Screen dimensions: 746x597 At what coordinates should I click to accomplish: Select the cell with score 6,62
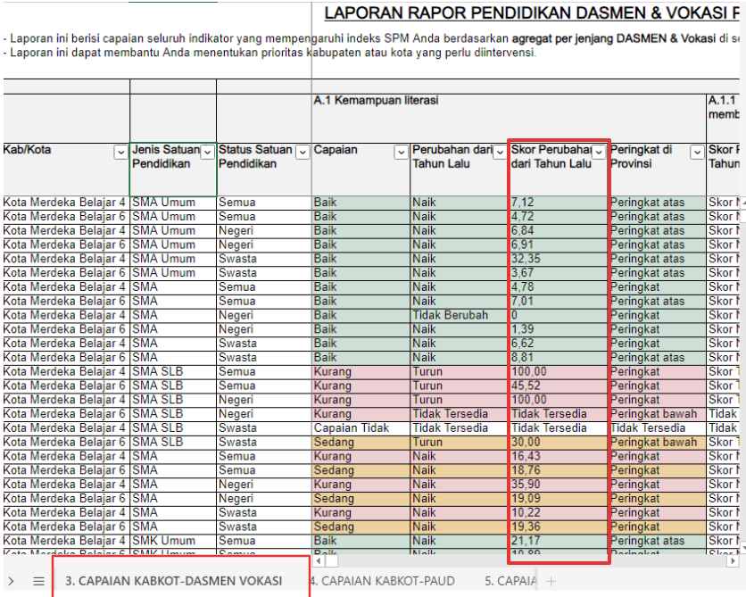[x=559, y=344]
